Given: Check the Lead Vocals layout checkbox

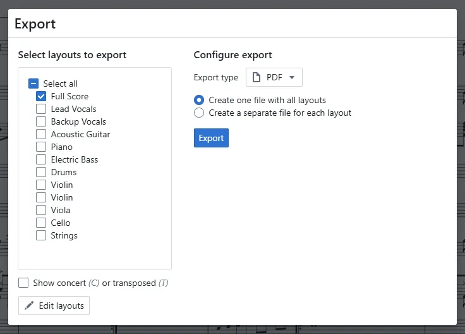Looking at the screenshot, I should 41,109.
